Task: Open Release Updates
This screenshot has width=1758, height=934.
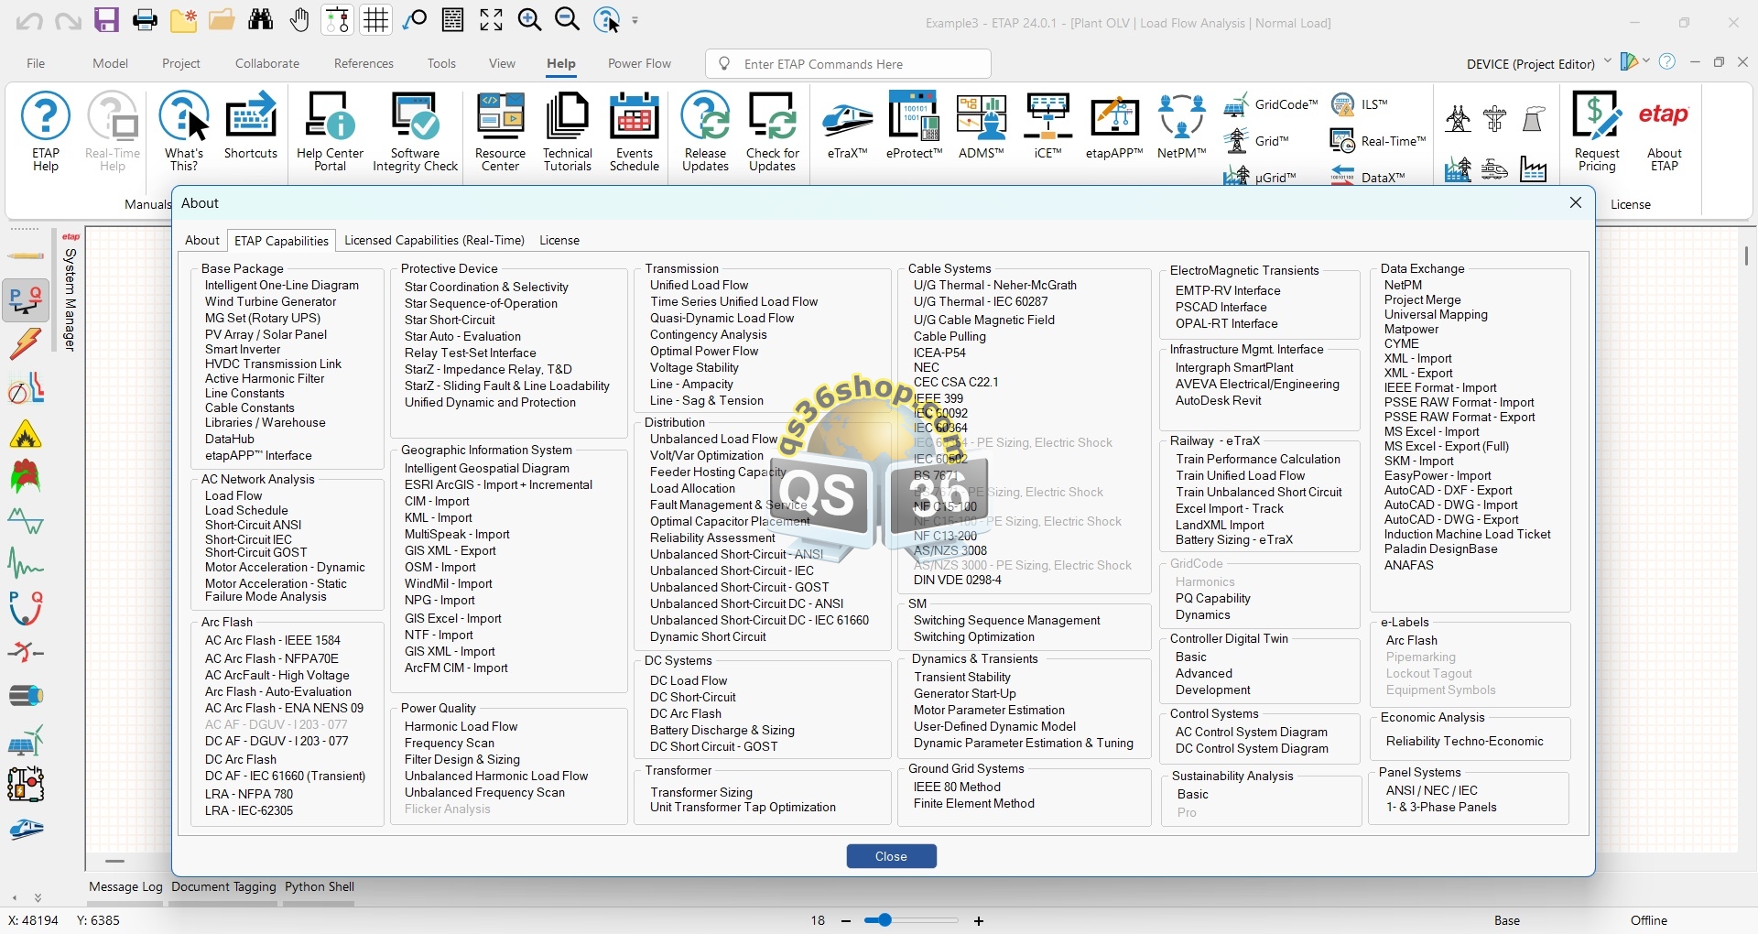Action: [x=705, y=132]
